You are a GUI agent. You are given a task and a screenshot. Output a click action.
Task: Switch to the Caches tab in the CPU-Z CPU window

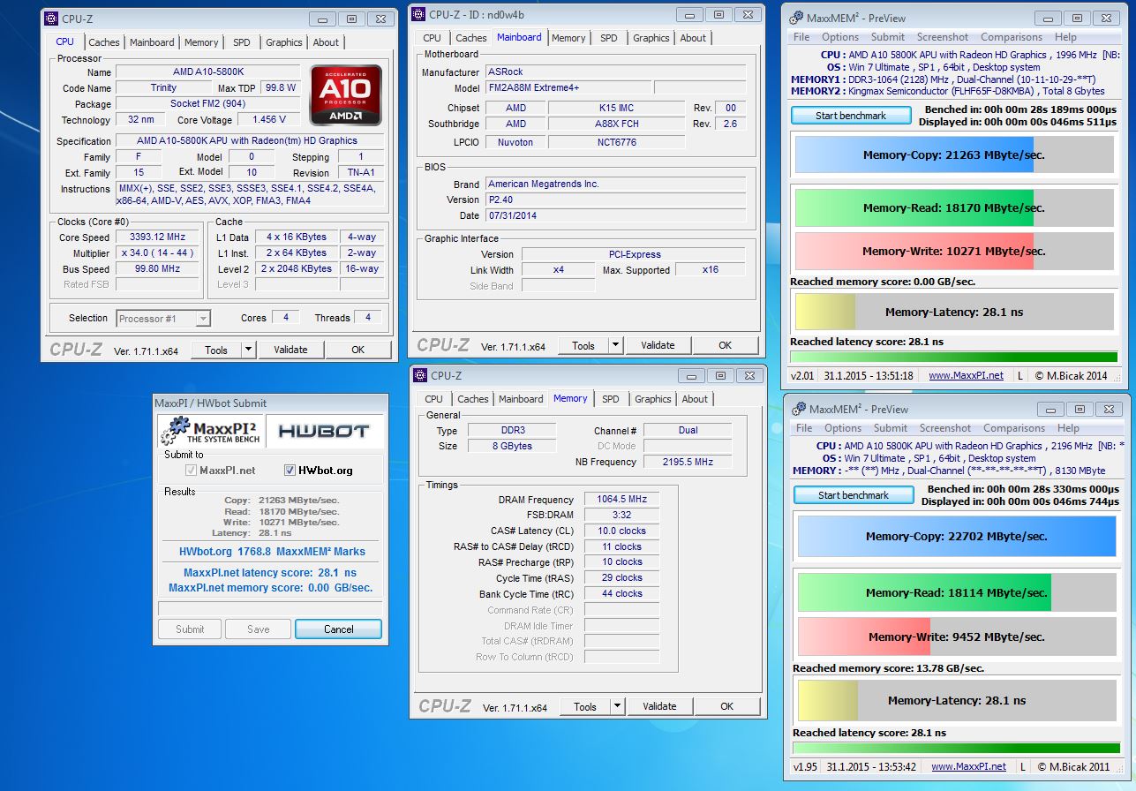pyautogui.click(x=104, y=42)
